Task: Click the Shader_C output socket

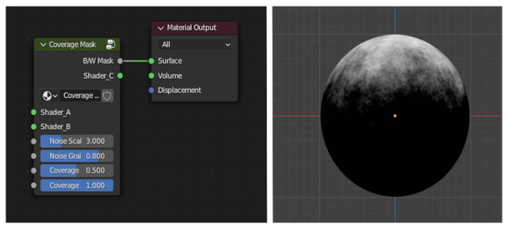Action: (x=120, y=76)
